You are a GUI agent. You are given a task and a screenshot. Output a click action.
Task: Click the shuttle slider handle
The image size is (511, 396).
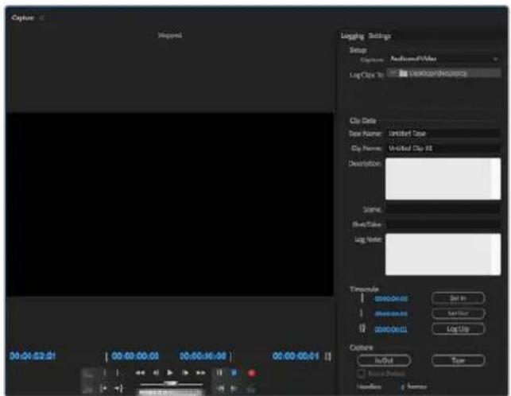coord(170,383)
